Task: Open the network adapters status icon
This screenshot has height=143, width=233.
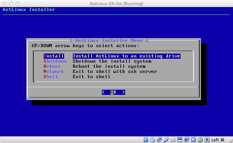Action: pyautogui.click(x=159, y=139)
